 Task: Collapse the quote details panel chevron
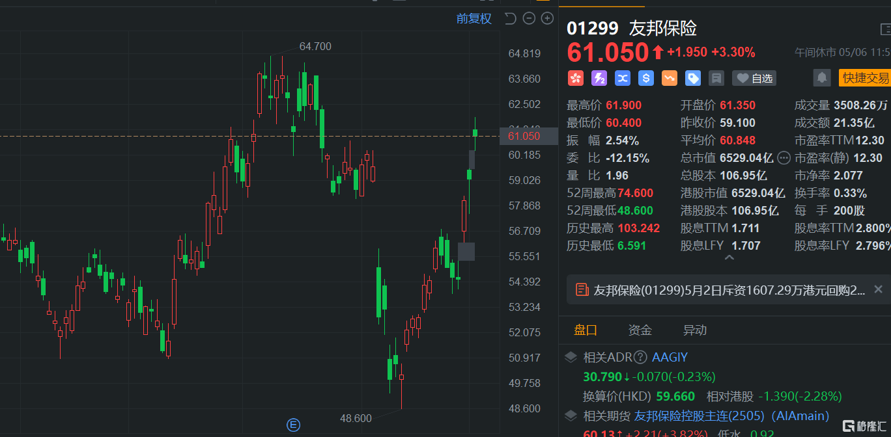[729, 258]
